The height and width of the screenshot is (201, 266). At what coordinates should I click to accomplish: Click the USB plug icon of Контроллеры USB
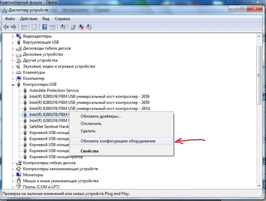coord(19,84)
